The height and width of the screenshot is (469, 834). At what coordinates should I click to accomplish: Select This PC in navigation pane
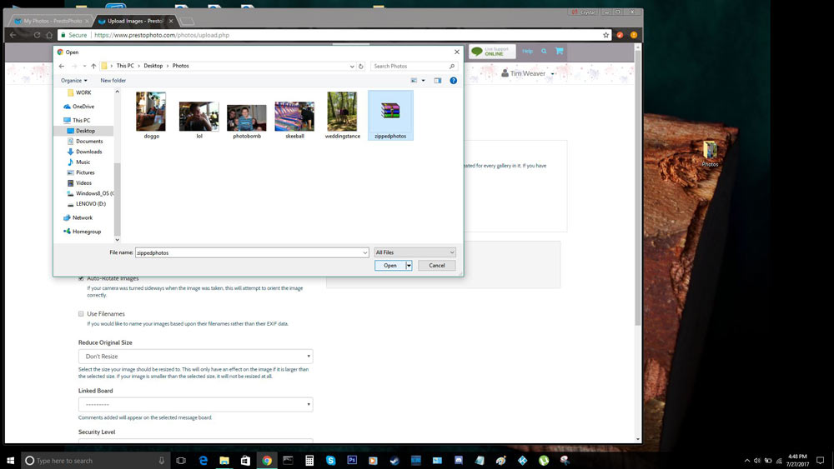coord(77,121)
